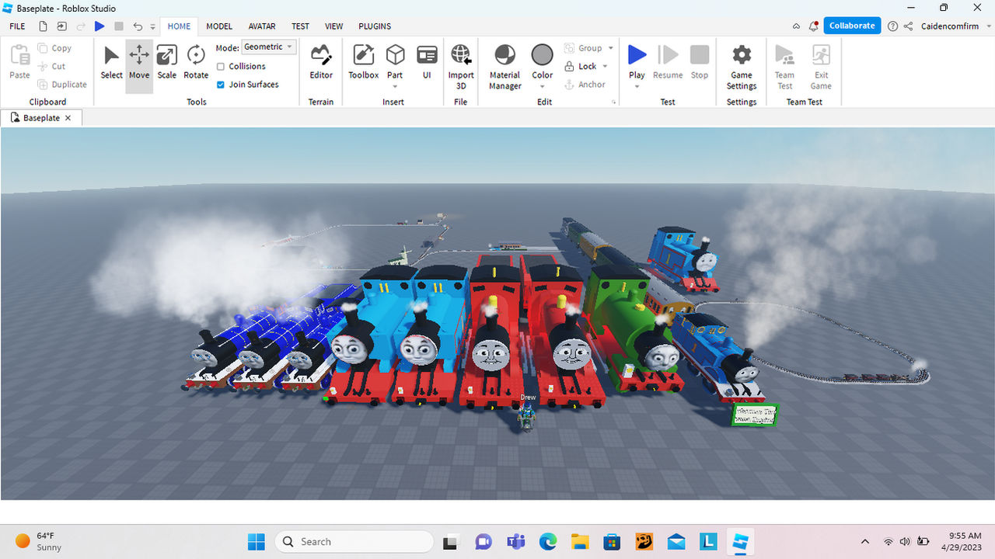This screenshot has height=559, width=995.
Task: Open the PLUGINS tab
Action: [375, 26]
